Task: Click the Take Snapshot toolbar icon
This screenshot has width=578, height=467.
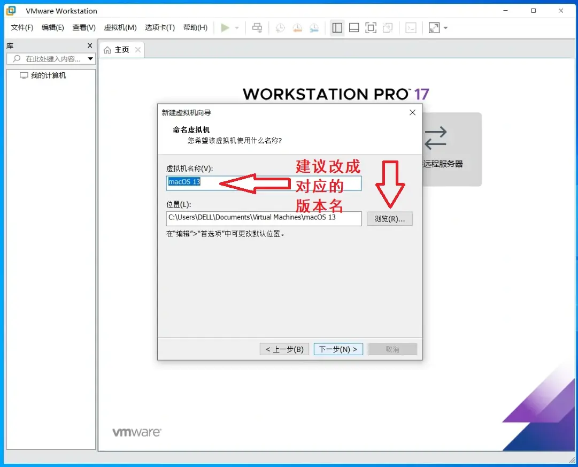Action: click(280, 28)
